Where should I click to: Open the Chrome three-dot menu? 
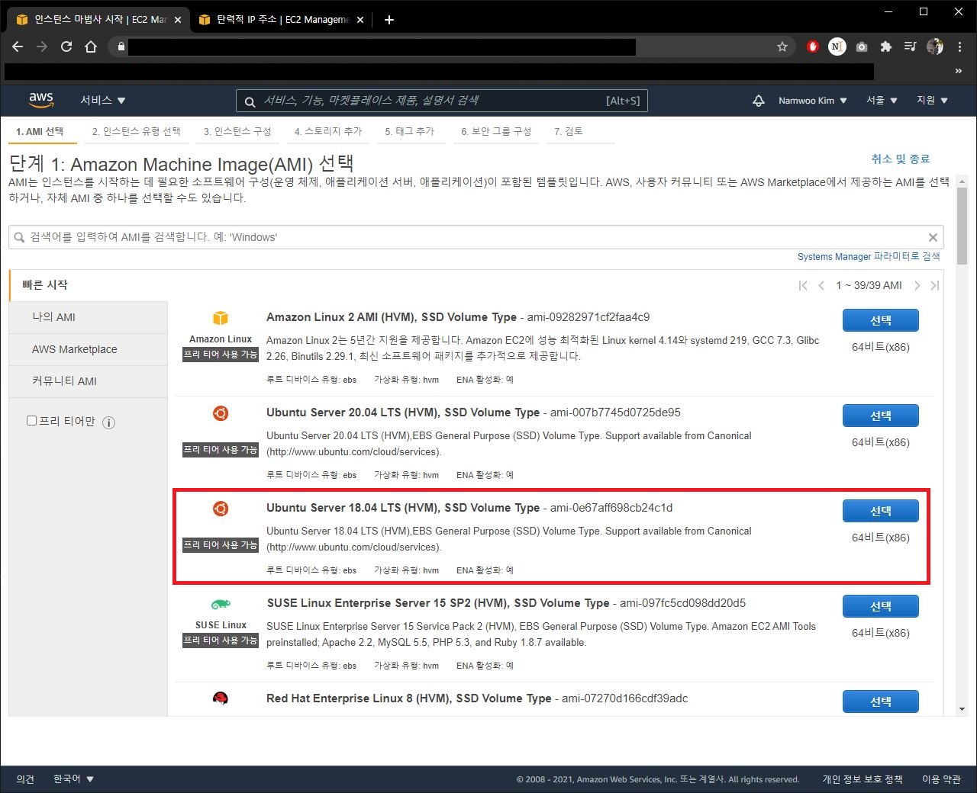[959, 47]
